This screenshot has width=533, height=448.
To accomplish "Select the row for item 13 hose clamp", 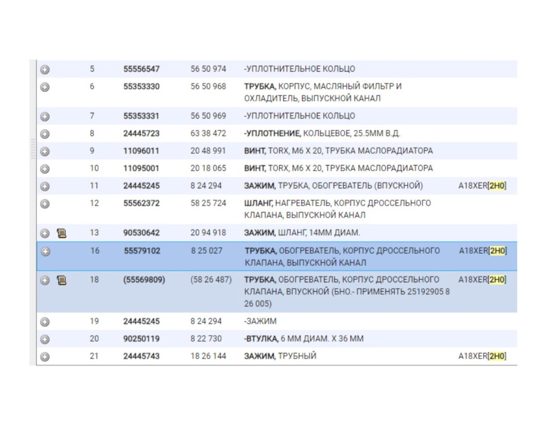I will point(276,233).
